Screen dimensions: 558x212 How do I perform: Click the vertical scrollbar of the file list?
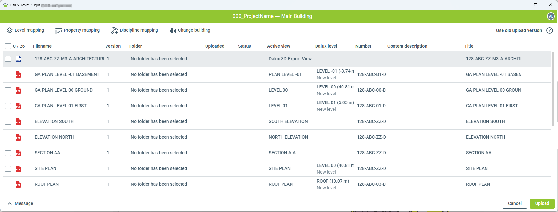click(553, 90)
